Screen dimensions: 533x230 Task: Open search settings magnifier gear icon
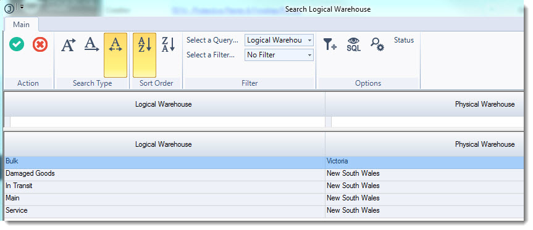[377, 44]
